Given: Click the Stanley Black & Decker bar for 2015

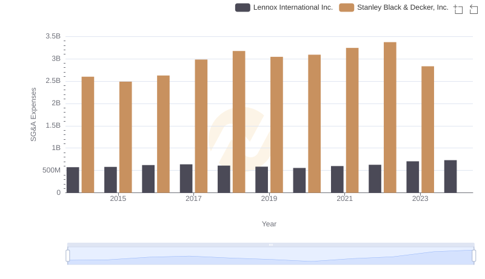Looking at the screenshot, I should pyautogui.click(x=125, y=137).
